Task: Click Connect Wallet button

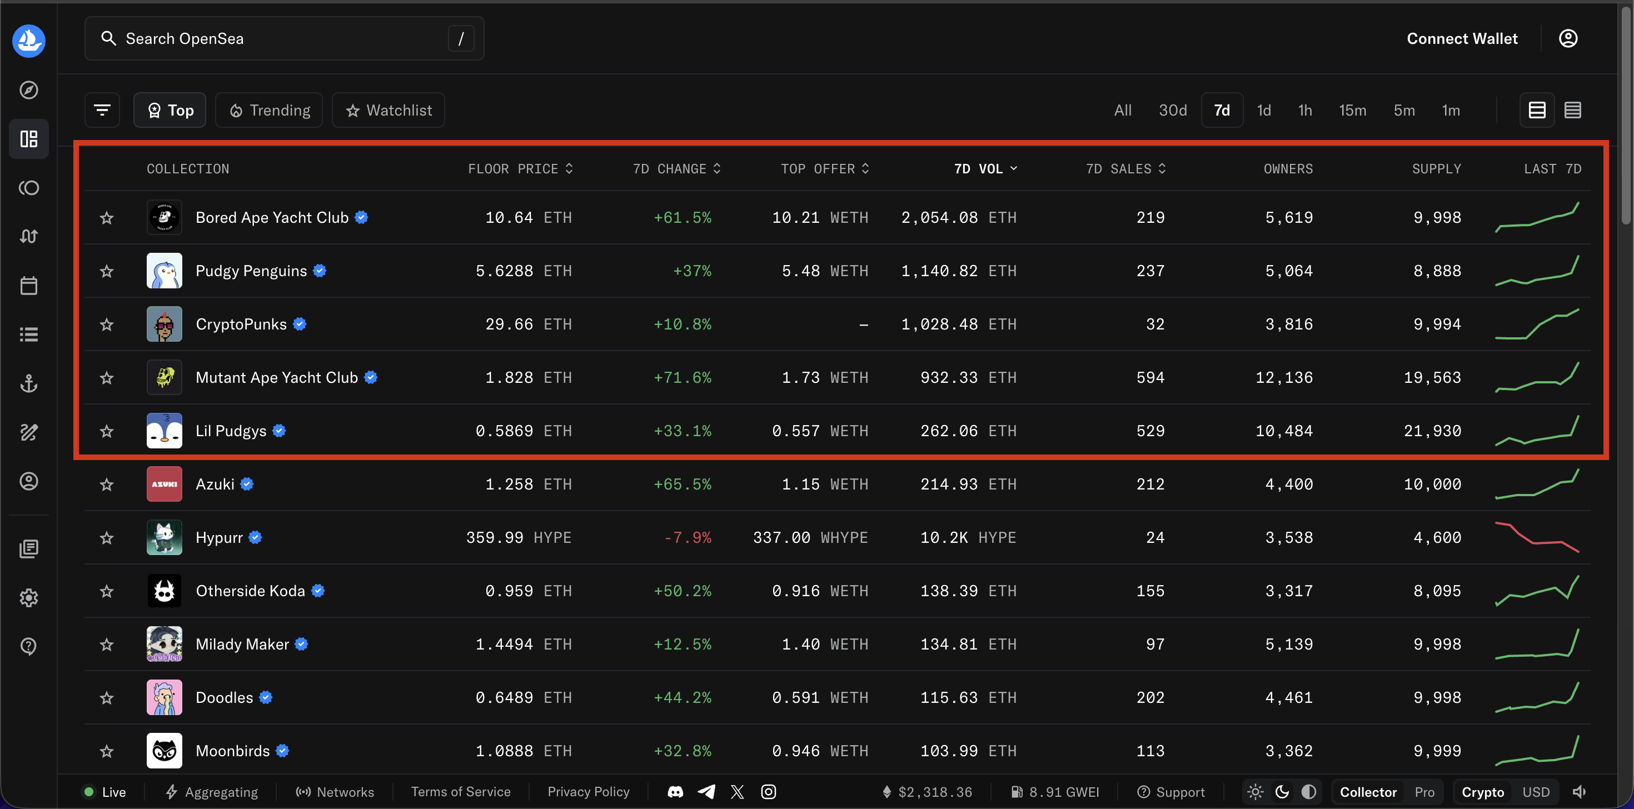Action: pyautogui.click(x=1462, y=39)
